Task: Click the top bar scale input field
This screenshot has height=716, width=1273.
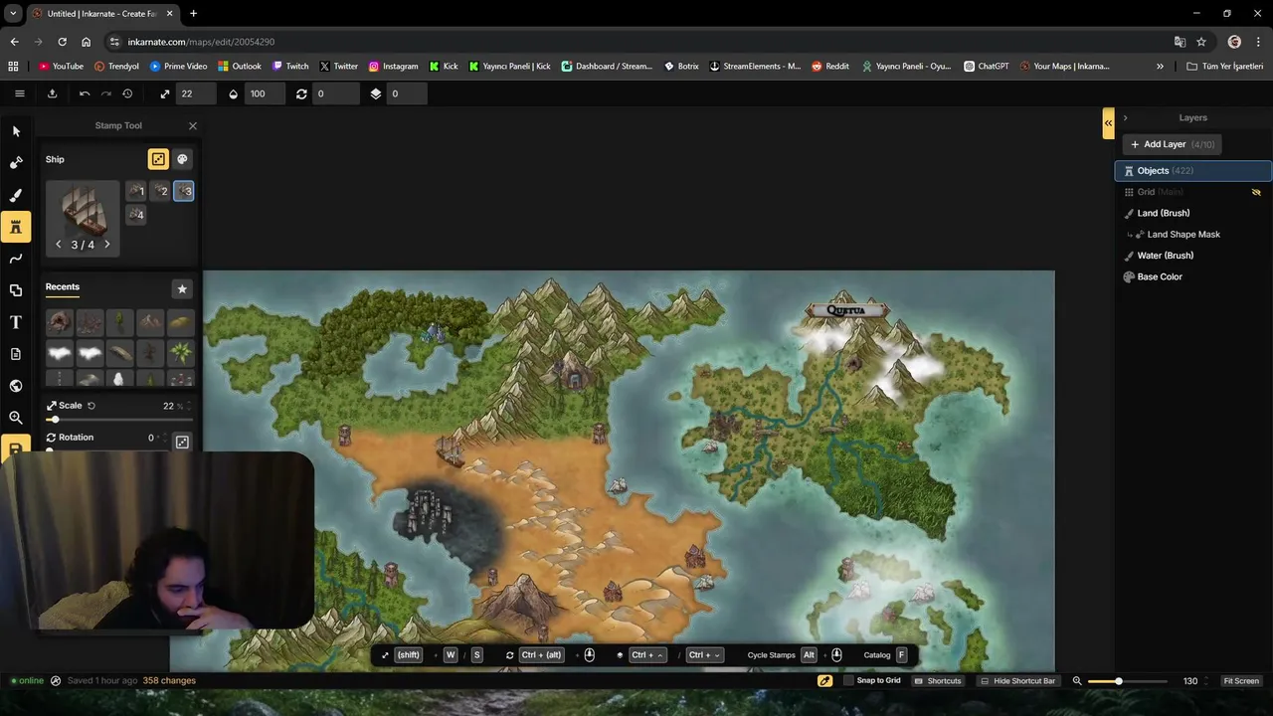Action: pos(197,93)
